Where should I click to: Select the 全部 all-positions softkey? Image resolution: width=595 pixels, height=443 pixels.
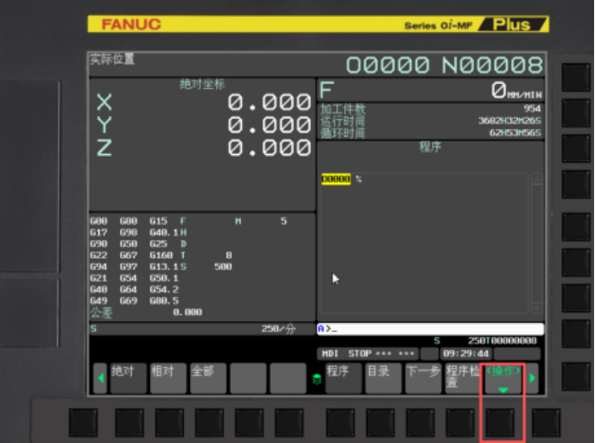208,378
